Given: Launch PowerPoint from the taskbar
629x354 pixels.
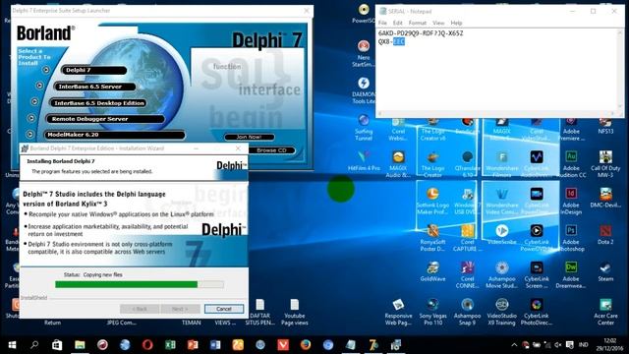Looking at the screenshot, I should pyautogui.click(x=193, y=345).
